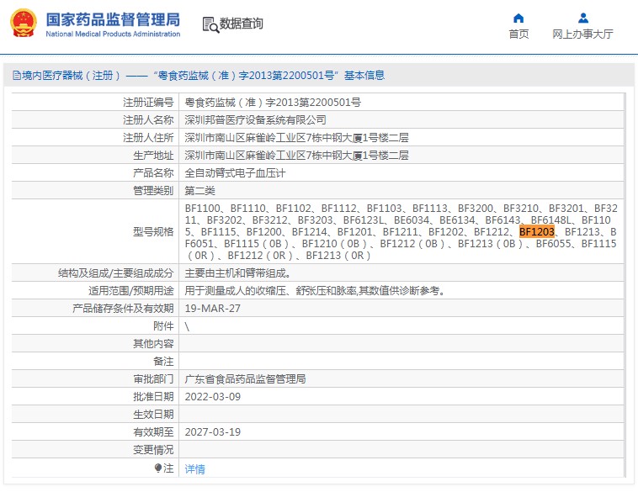Viewport: 638px width, 492px height.
Task: Click the 管理类别 row label
Action: (153, 190)
